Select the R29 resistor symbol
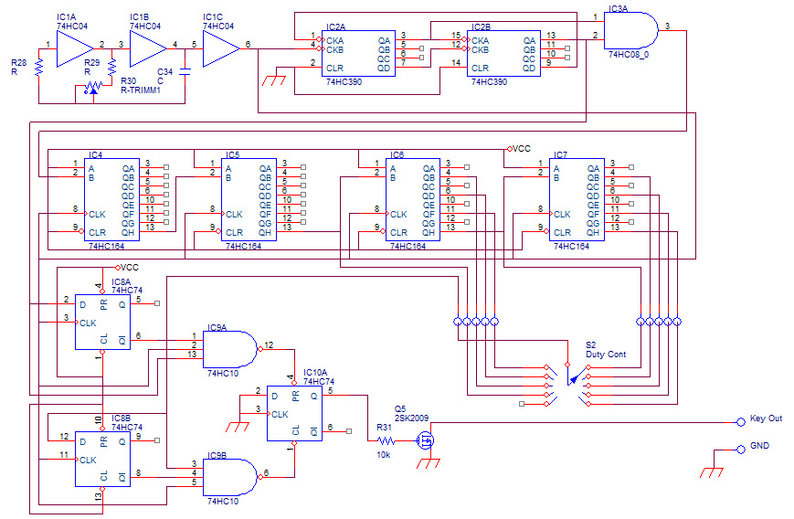The image size is (794, 519). (x=111, y=67)
